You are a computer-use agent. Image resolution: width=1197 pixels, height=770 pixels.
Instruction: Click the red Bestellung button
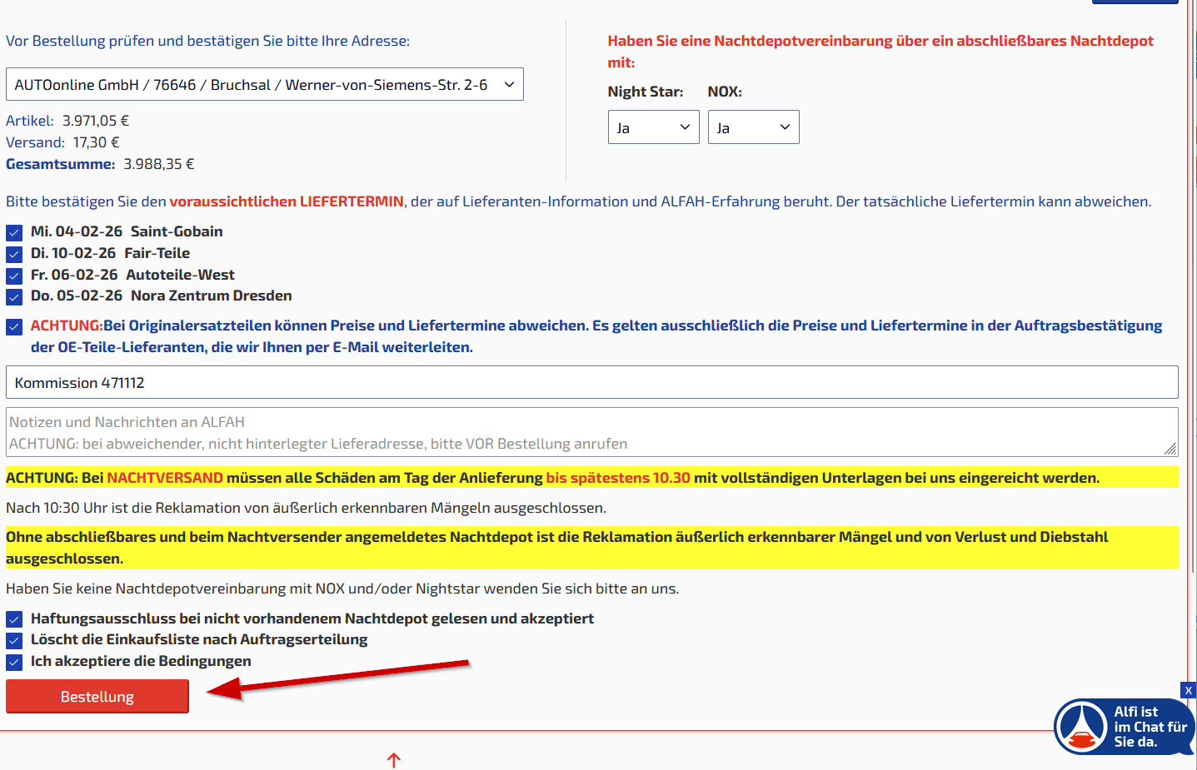97,697
